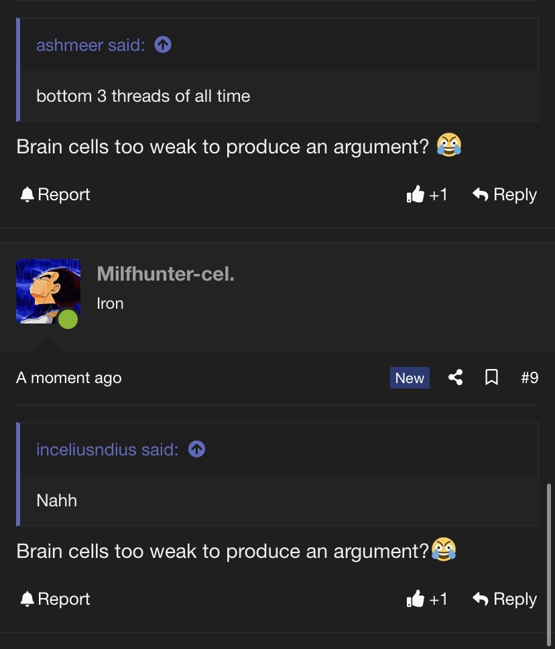This screenshot has height=649, width=555.
Task: Open the Milfhunter-cel. avatar image
Action: tap(48, 291)
